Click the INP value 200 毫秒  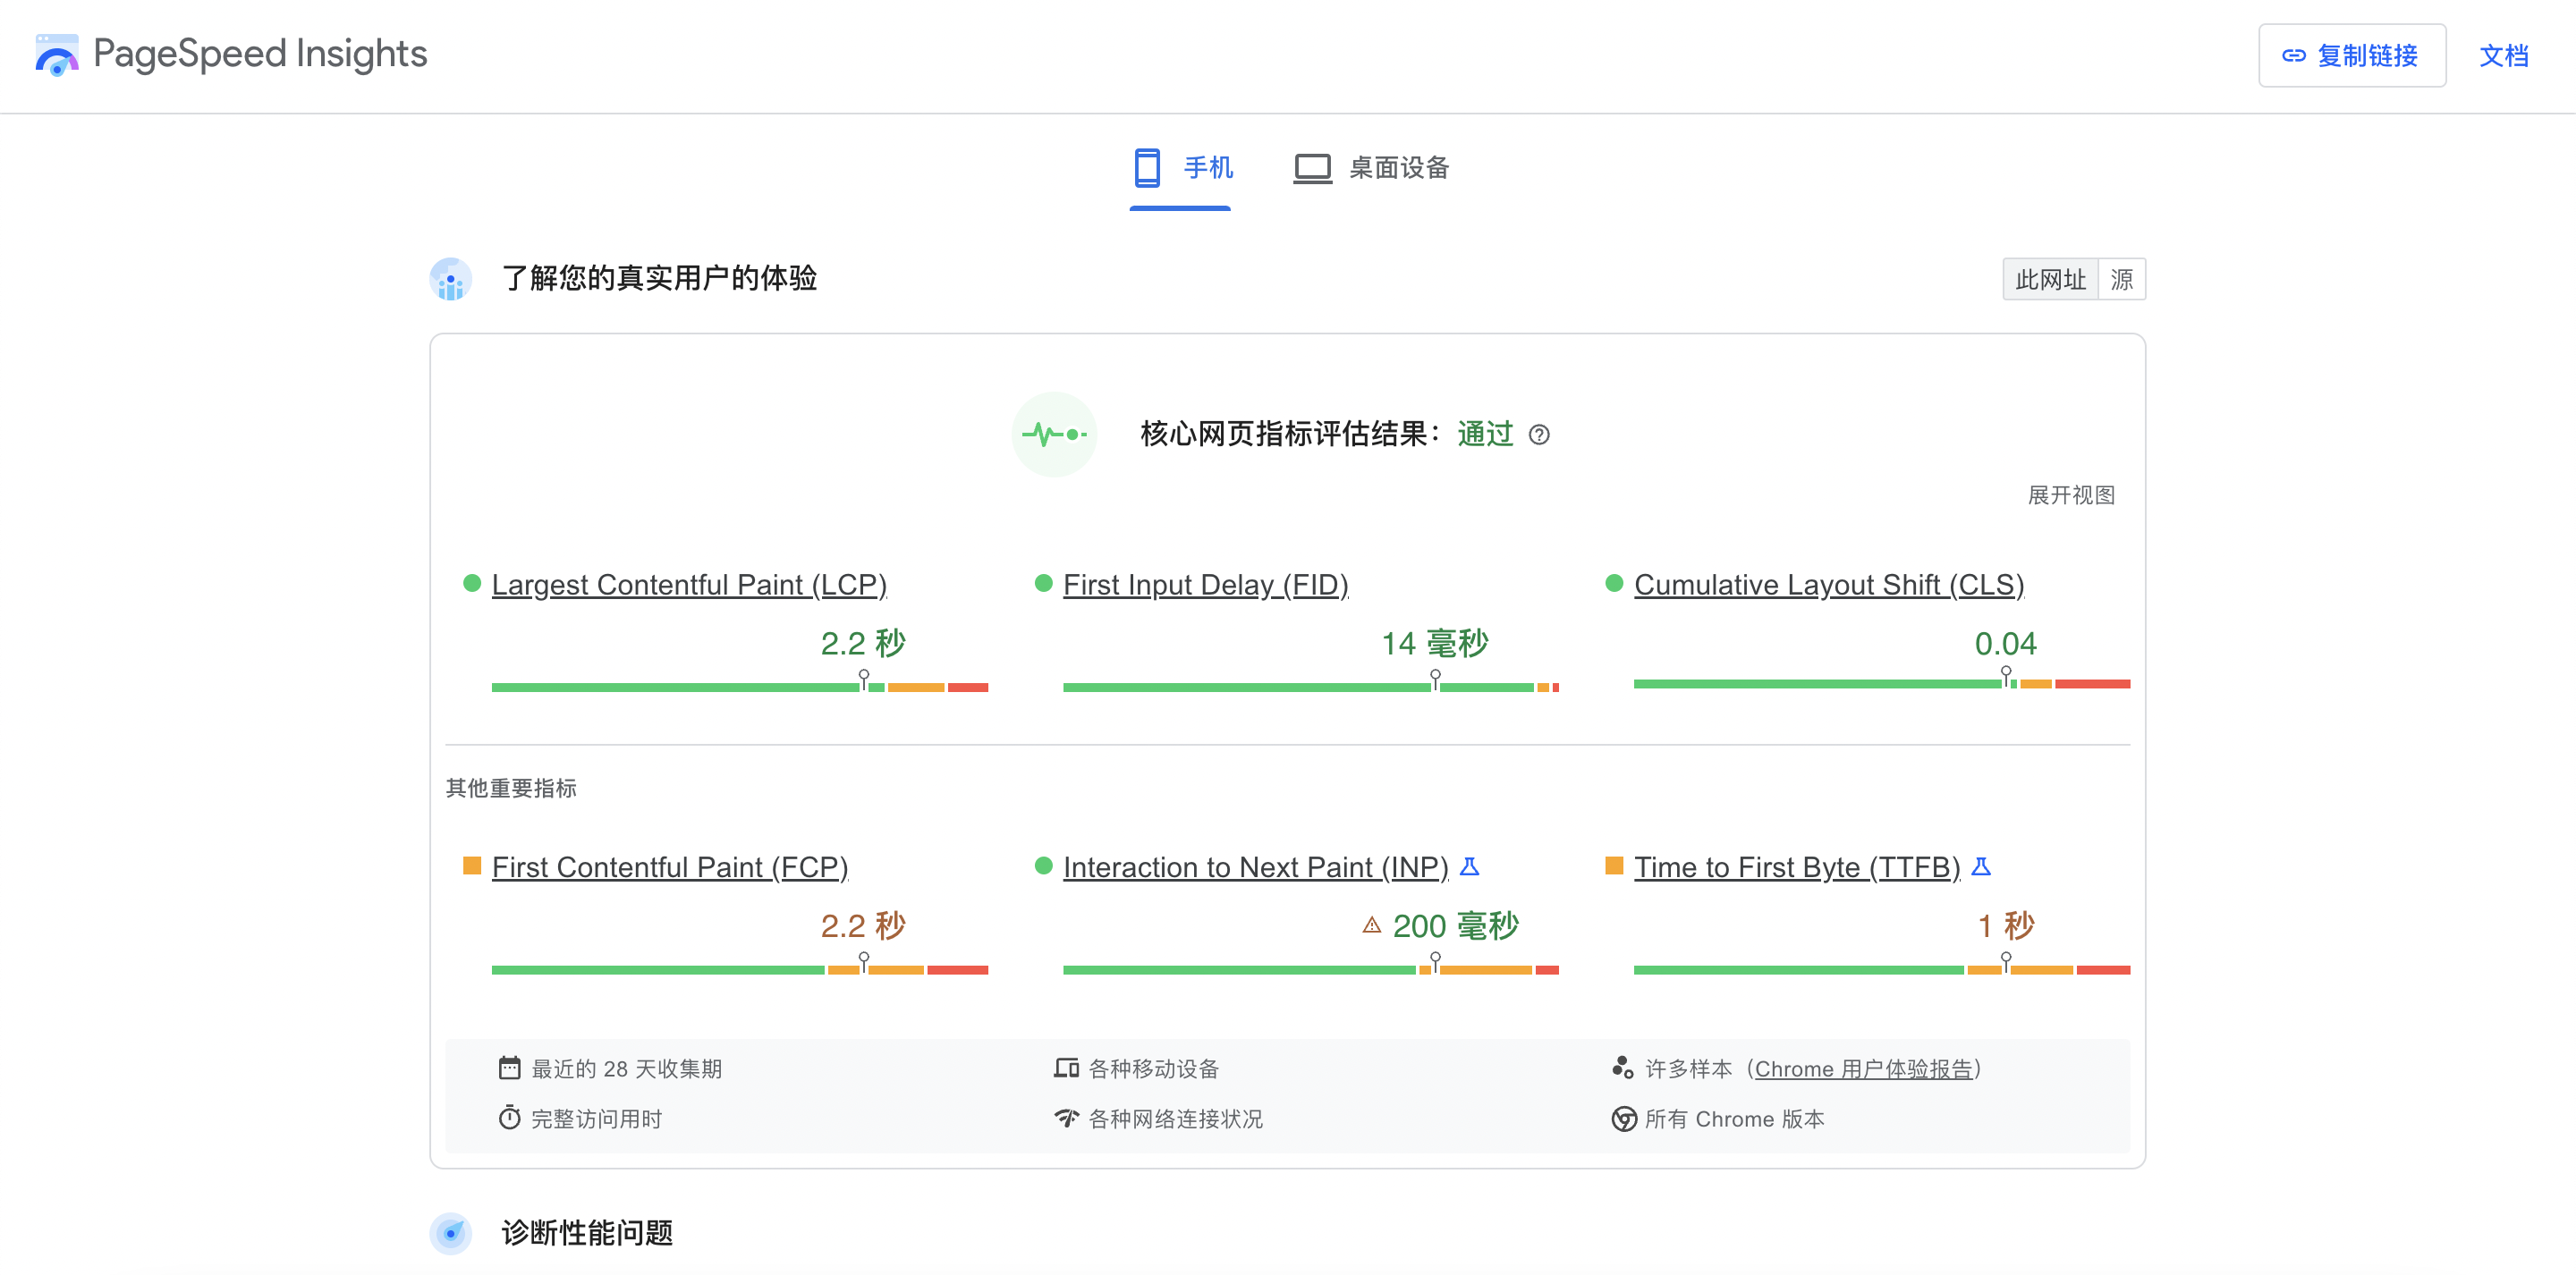point(1455,926)
